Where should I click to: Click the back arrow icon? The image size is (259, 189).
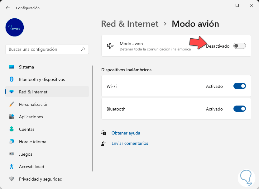pos(8,8)
